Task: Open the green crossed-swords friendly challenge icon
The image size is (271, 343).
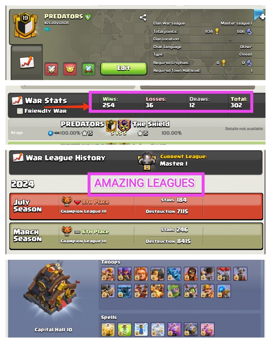Action: pyautogui.click(x=88, y=69)
